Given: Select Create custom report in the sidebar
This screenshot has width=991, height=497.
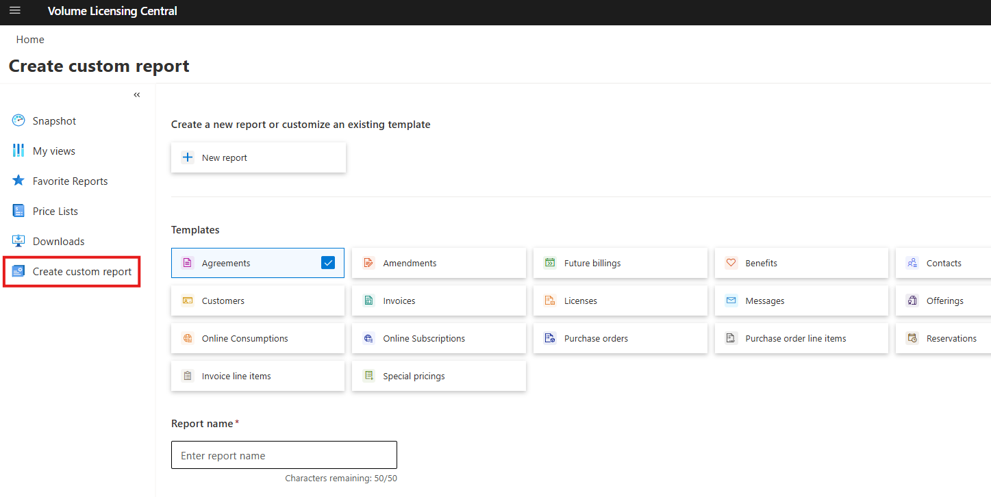Looking at the screenshot, I should (71, 271).
